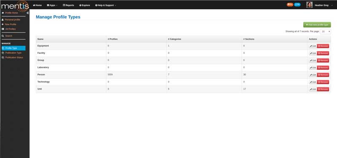Screen dimensions: 337x158
Task: Open the Apps menu
Action: (x=52, y=5)
